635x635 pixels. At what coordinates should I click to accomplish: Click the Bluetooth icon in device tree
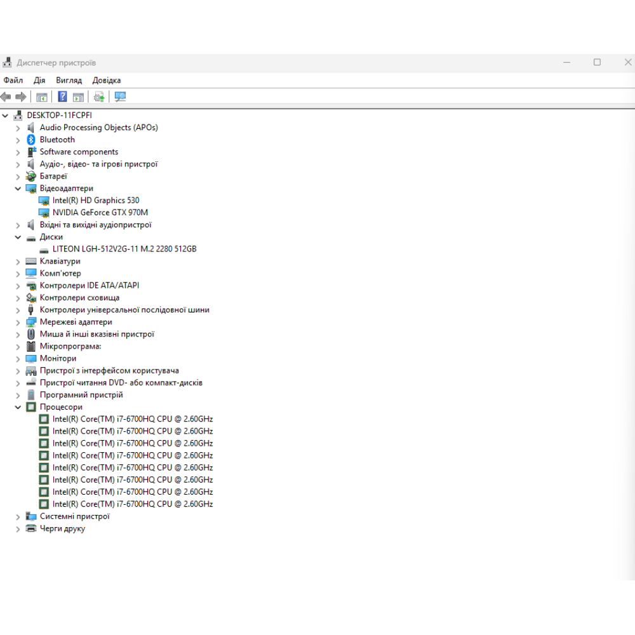click(x=30, y=140)
